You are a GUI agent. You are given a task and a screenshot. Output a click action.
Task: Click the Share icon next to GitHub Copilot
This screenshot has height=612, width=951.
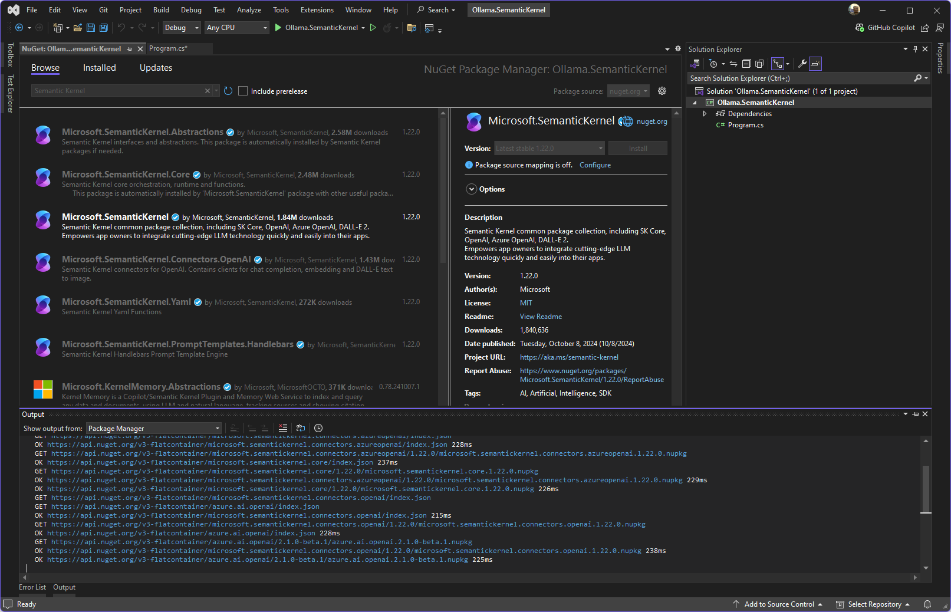pyautogui.click(x=925, y=28)
